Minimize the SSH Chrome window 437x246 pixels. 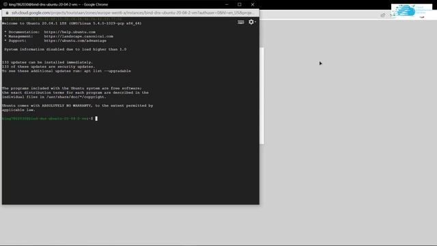(x=227, y=5)
